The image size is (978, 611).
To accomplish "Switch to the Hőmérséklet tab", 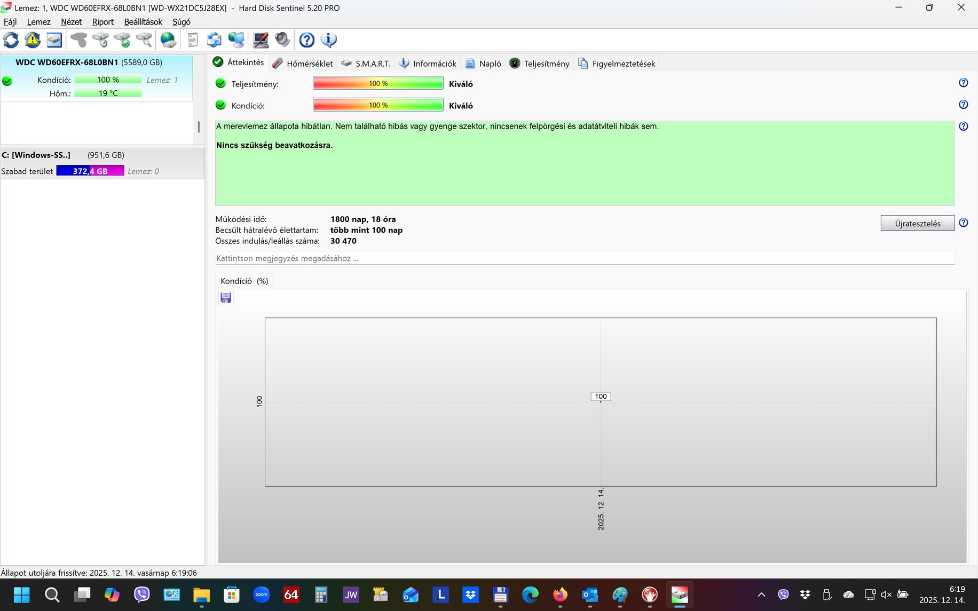I will (x=303, y=64).
